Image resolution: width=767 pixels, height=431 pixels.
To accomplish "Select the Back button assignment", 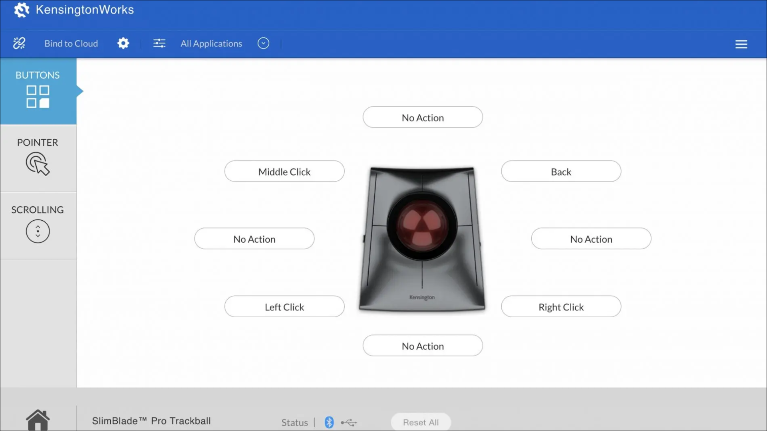I will 561,171.
